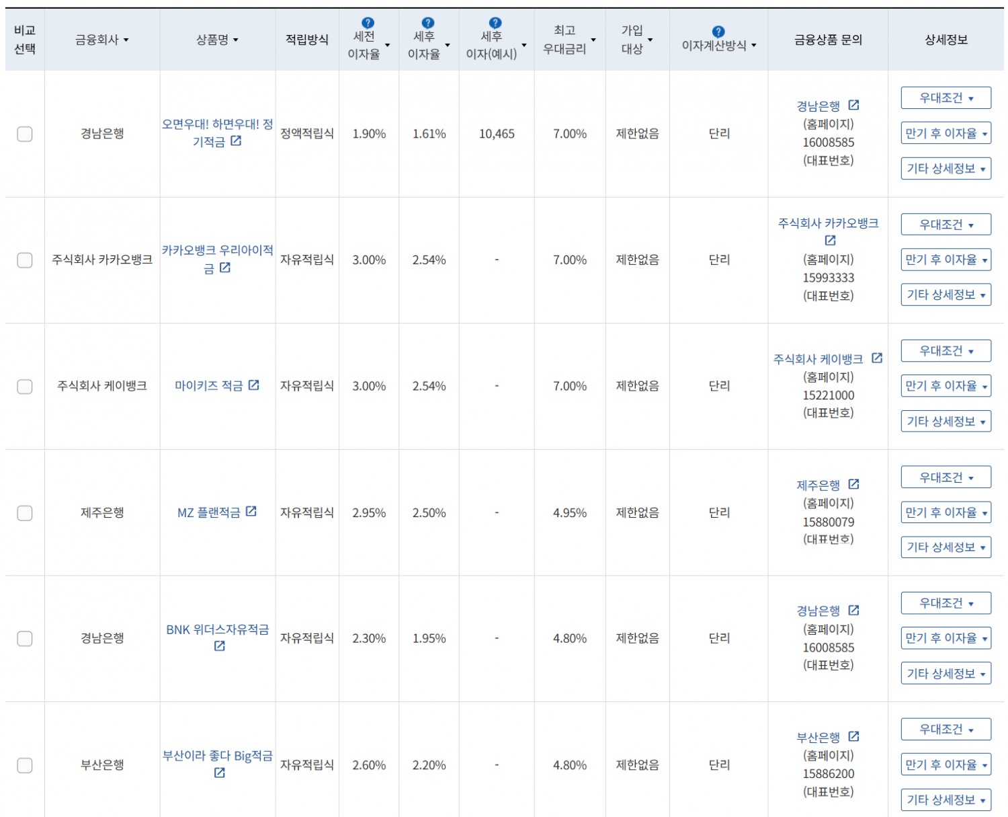1008x817 pixels.
Task: Select the 10,465 after-tax interest value
Action: coord(497,134)
